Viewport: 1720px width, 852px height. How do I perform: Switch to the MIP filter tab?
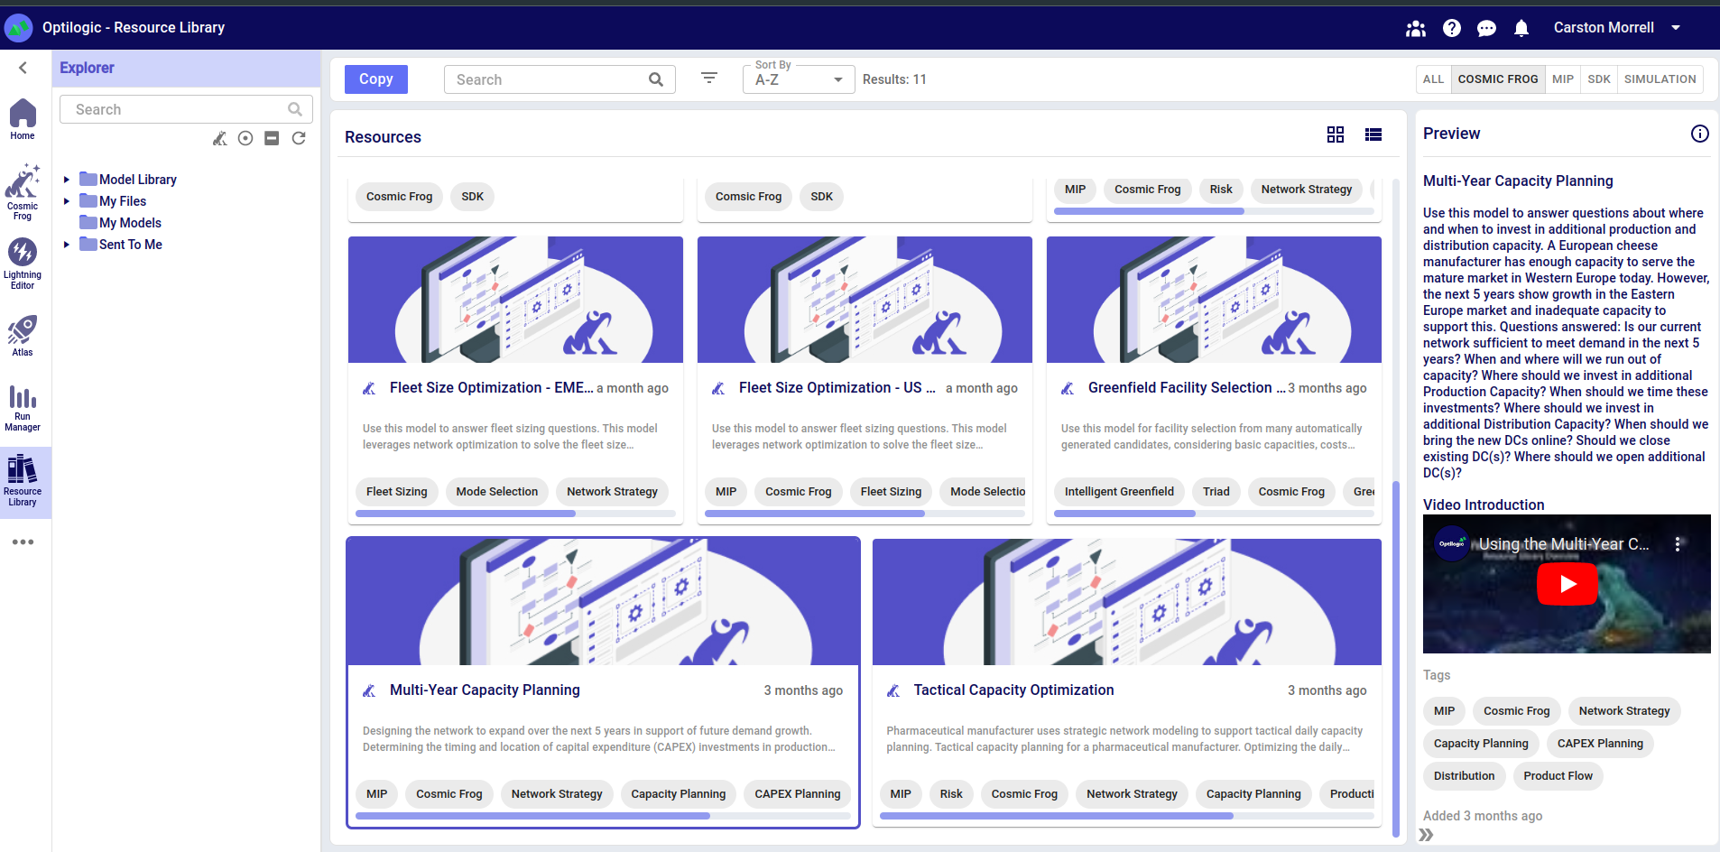[1563, 79]
